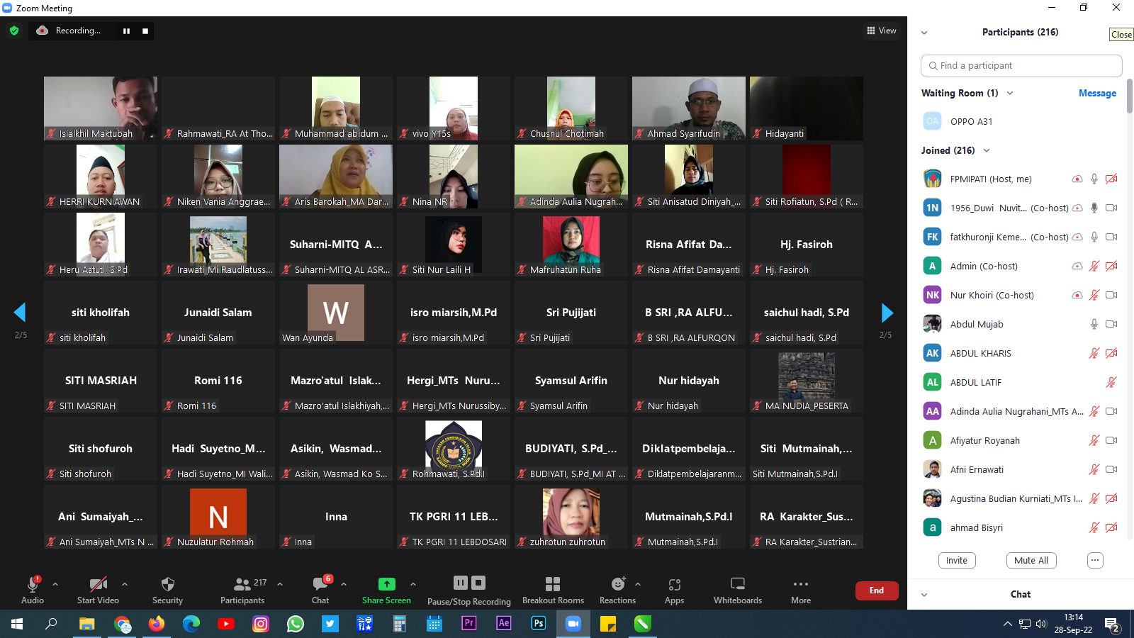1134x638 pixels.
Task: Toggle the Audio microphone mute
Action: click(32, 585)
